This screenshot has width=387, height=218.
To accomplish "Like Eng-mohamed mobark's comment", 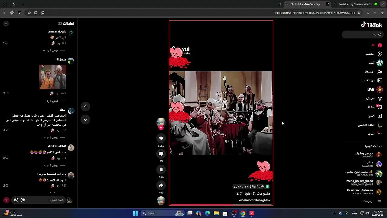I will pyautogui.click(x=6, y=186).
